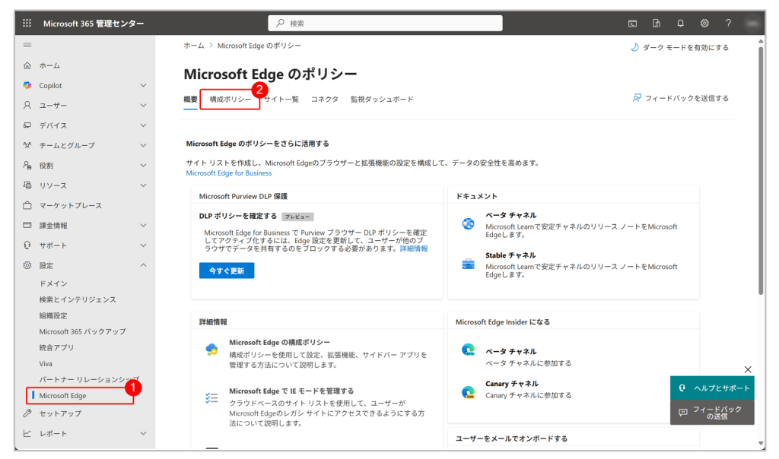Click the リソース icon

click(x=27, y=185)
